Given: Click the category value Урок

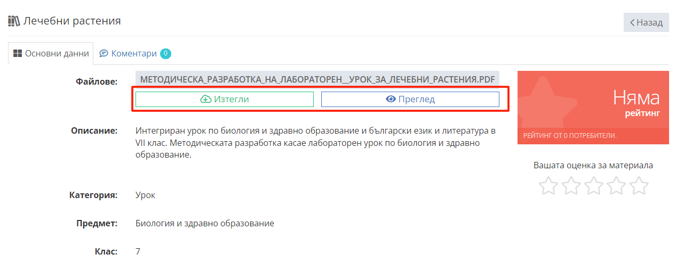Looking at the screenshot, I should pyautogui.click(x=146, y=195).
